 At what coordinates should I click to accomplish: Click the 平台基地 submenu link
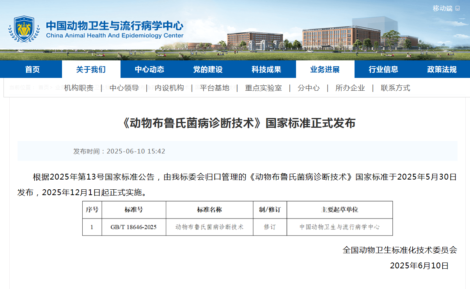coord(215,88)
